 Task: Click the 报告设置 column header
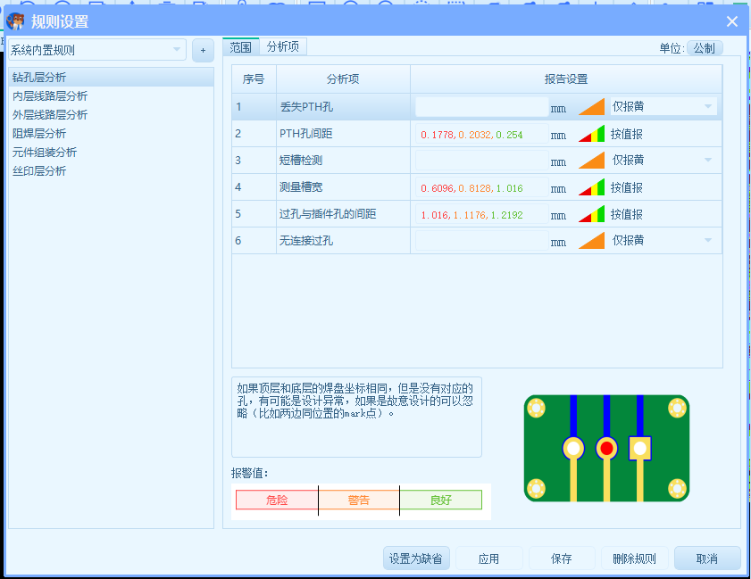pos(566,79)
